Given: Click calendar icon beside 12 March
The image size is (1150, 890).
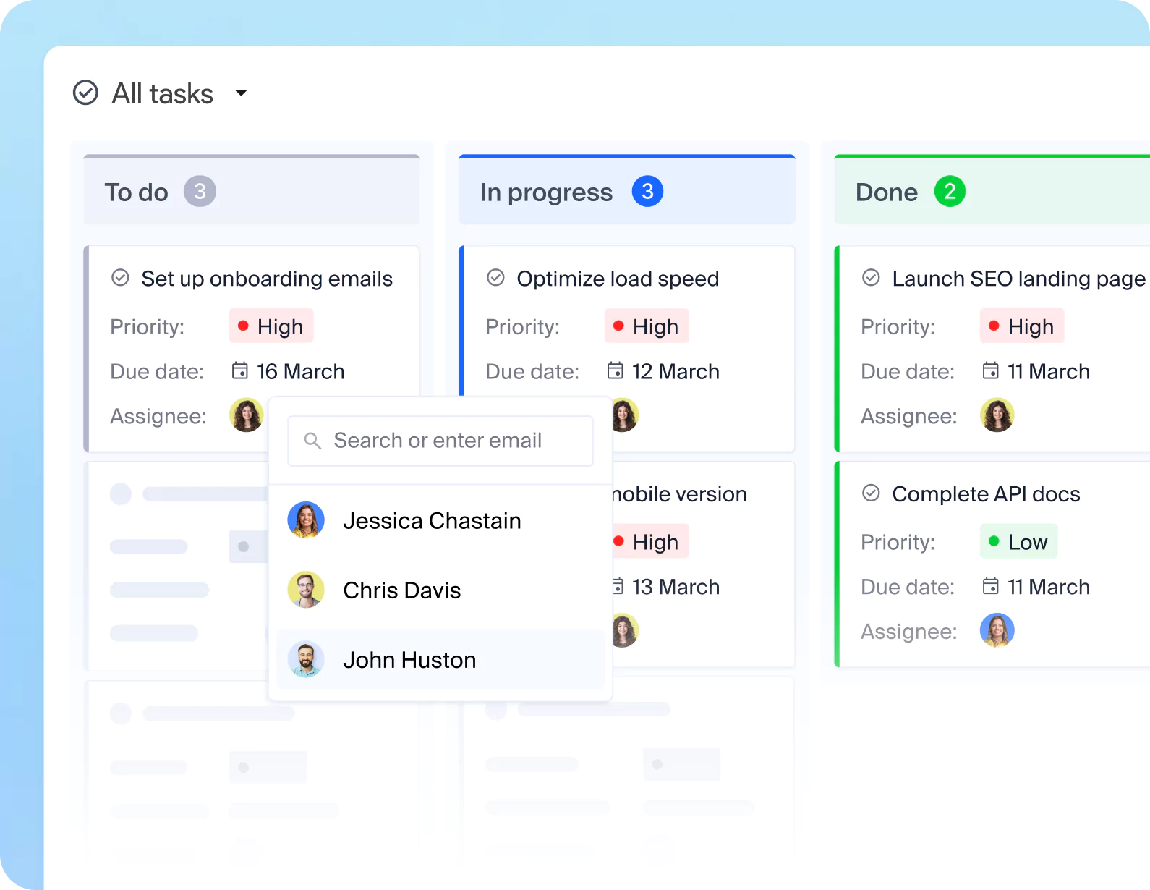Looking at the screenshot, I should point(615,371).
